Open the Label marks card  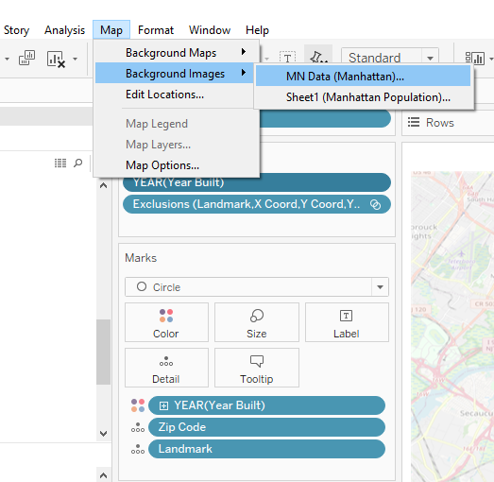347,322
